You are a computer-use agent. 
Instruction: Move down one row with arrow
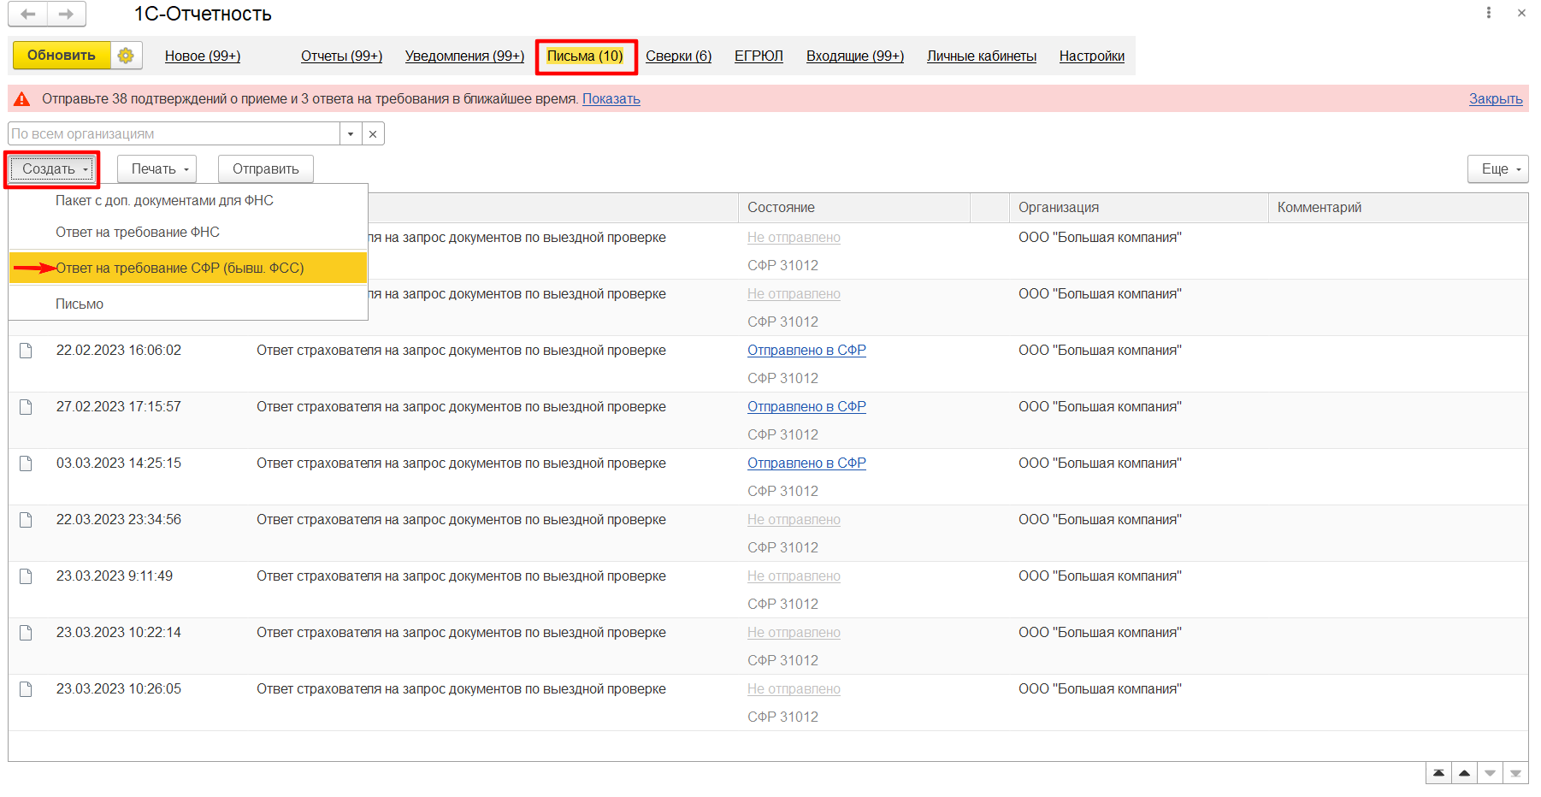[1490, 773]
